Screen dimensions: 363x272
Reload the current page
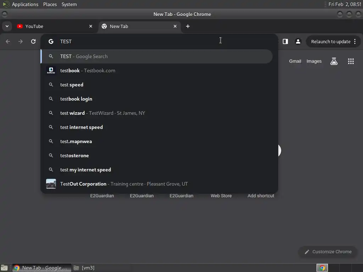click(33, 41)
